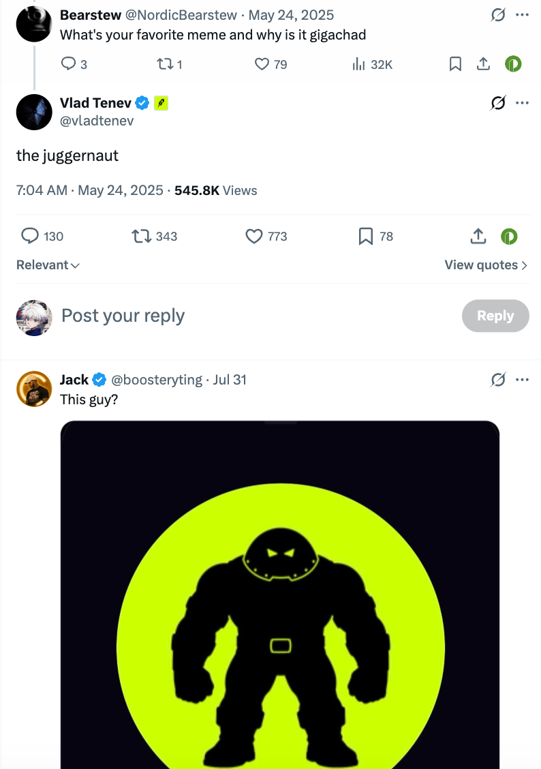Click Vlad Tenev's yellow affiliate badge
Image resolution: width=541 pixels, height=769 pixels.
161,103
